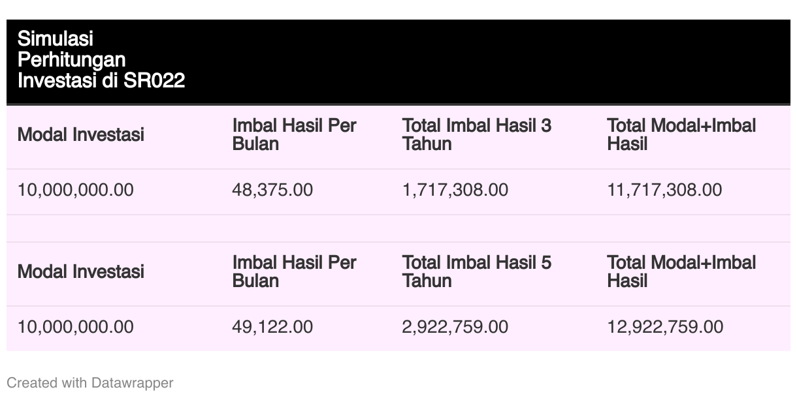Select the 48,375.00 monthly return cell
The width and height of the screenshot is (797, 398).
click(272, 190)
